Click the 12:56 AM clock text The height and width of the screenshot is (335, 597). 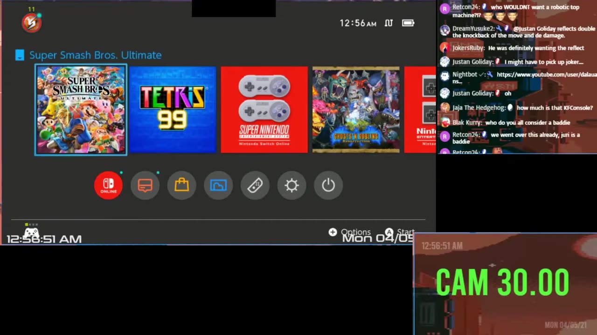pyautogui.click(x=358, y=23)
